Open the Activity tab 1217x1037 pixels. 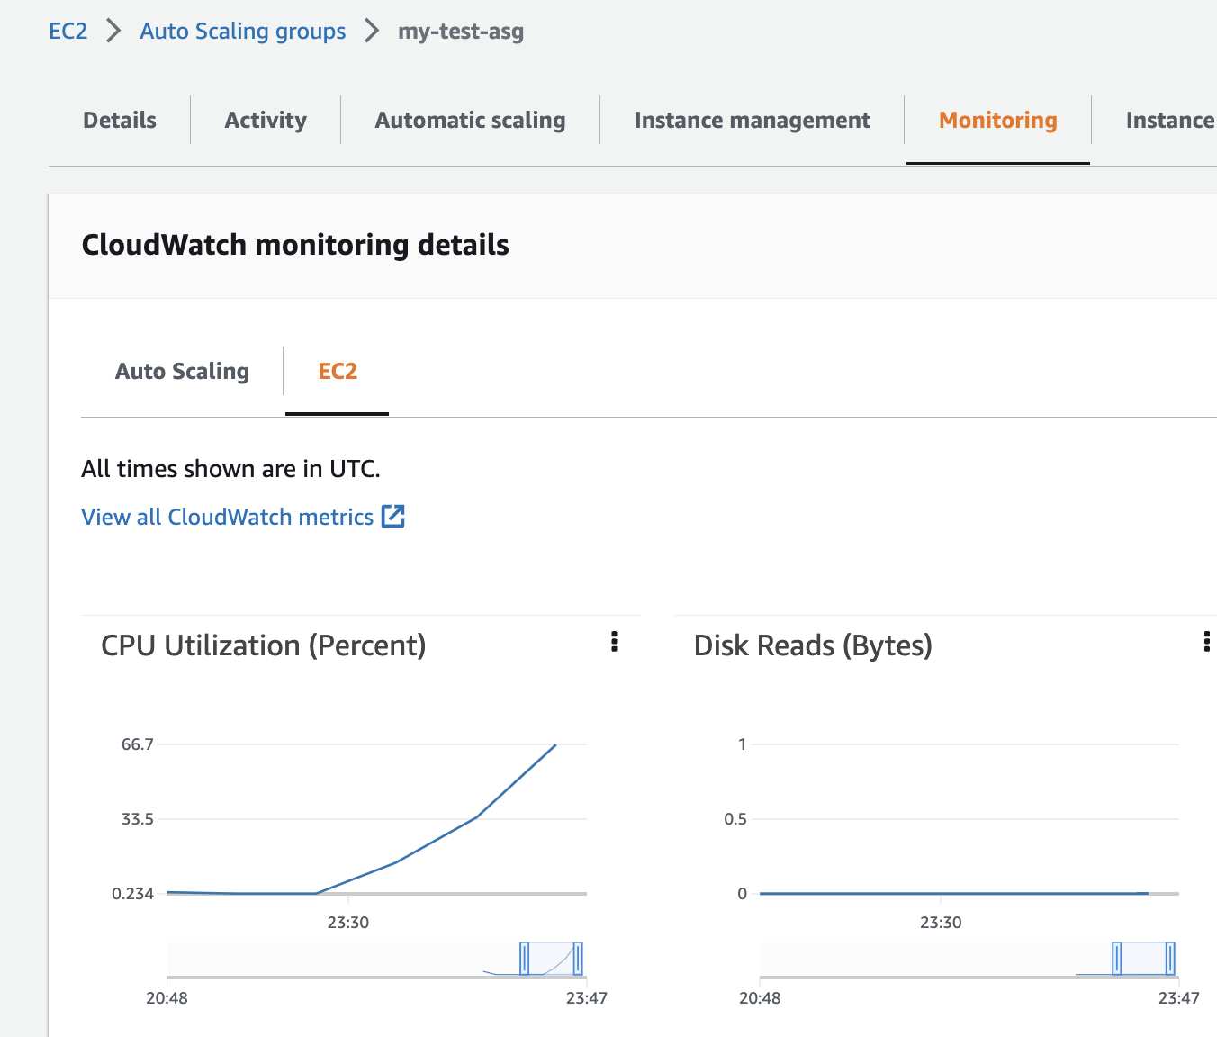coord(266,121)
